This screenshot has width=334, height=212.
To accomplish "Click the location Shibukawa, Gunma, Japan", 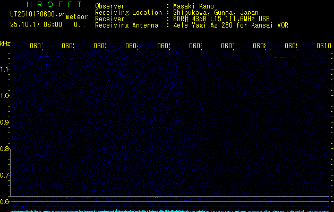I will point(216,13).
